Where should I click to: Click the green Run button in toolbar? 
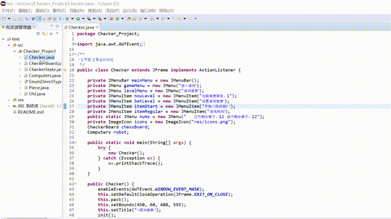tap(78, 19)
